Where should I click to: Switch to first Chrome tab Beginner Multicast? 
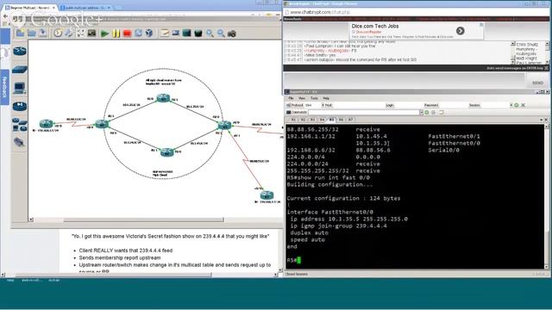30,8
